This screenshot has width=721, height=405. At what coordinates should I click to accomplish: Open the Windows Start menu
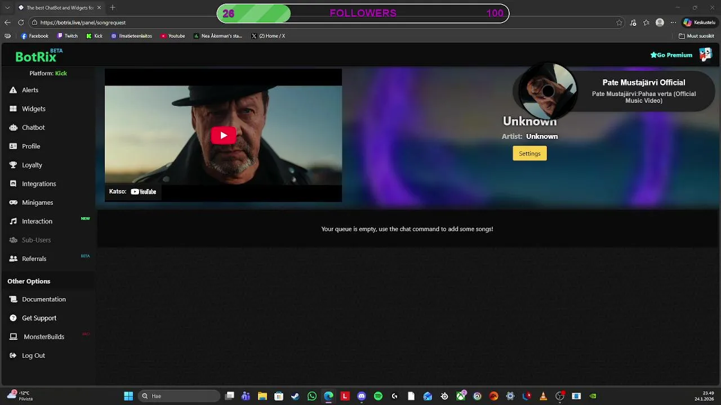point(128,396)
